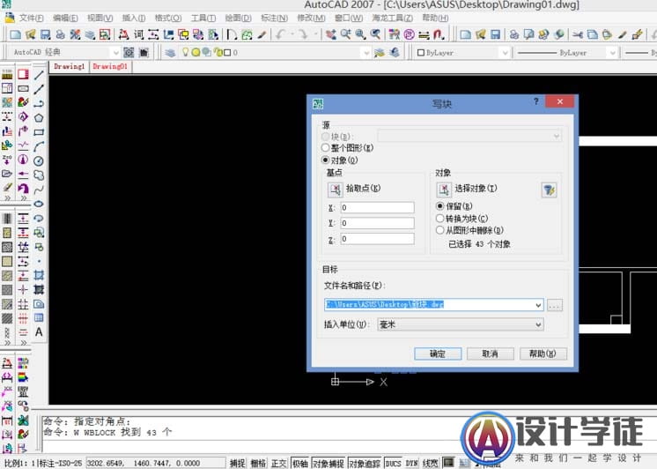Viewport: 657px width, 469px height.
Task: Toggle the Lineweight (线宽) status bar button
Action: tap(431, 463)
